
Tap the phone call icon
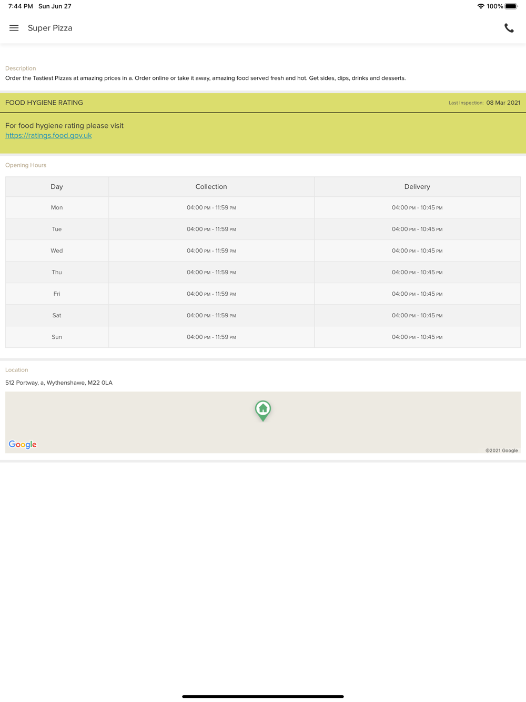509,28
